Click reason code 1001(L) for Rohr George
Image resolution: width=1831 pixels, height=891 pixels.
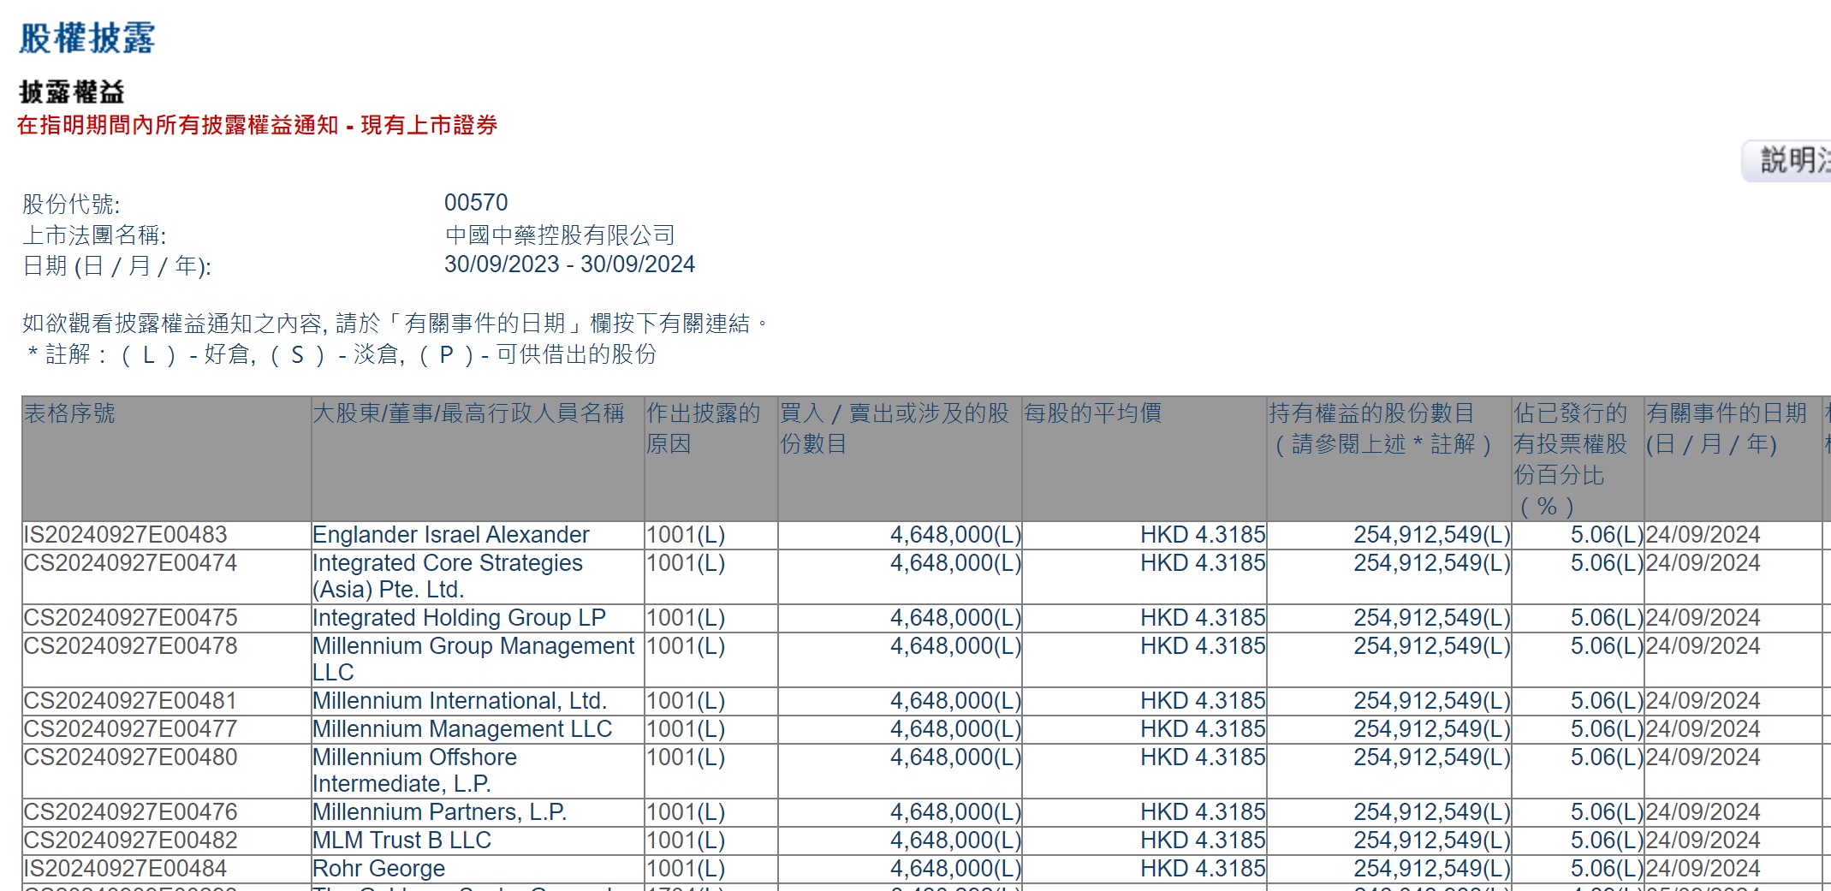click(686, 869)
